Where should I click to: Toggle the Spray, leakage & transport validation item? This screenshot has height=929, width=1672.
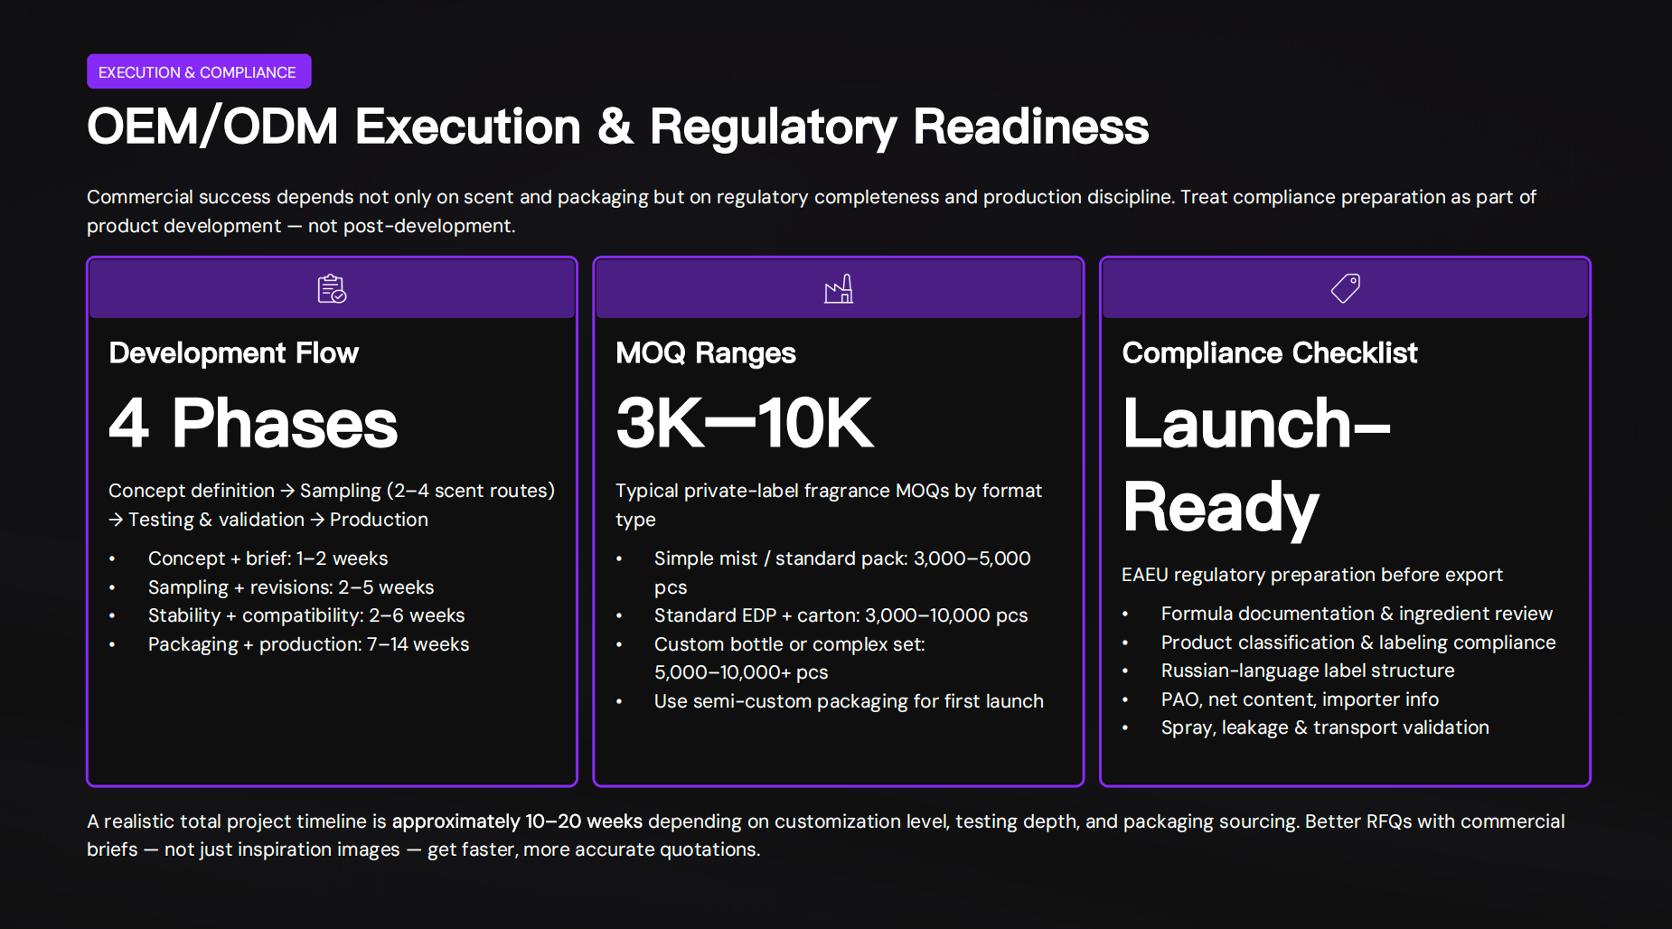tap(1325, 727)
